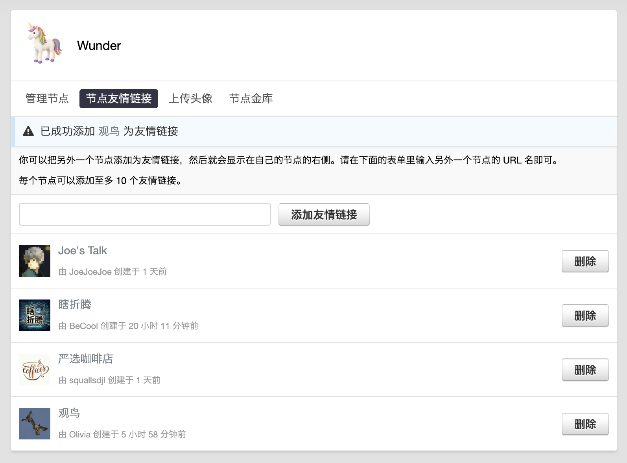Go to 上传头像 tab
This screenshot has width=627, height=463.
(190, 99)
